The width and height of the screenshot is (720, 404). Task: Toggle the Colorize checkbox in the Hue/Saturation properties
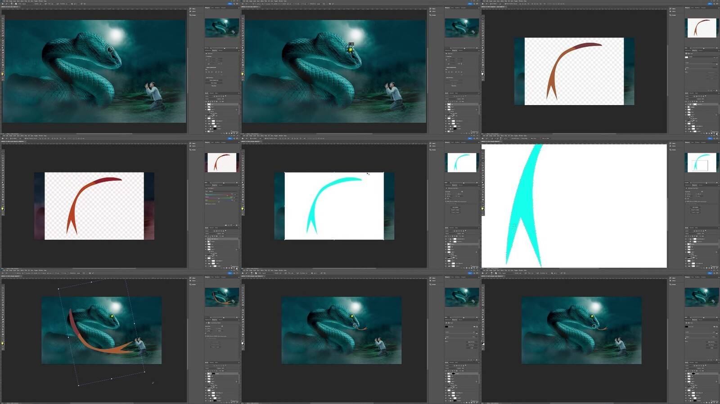point(207,204)
